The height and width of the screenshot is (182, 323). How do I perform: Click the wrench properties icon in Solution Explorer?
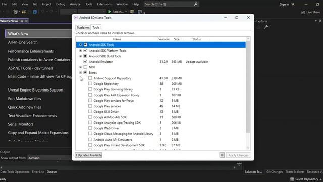tap(266, 27)
